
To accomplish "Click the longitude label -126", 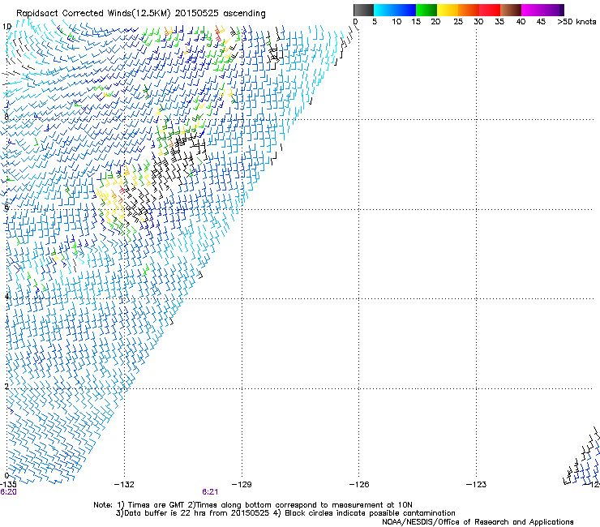I will (359, 485).
